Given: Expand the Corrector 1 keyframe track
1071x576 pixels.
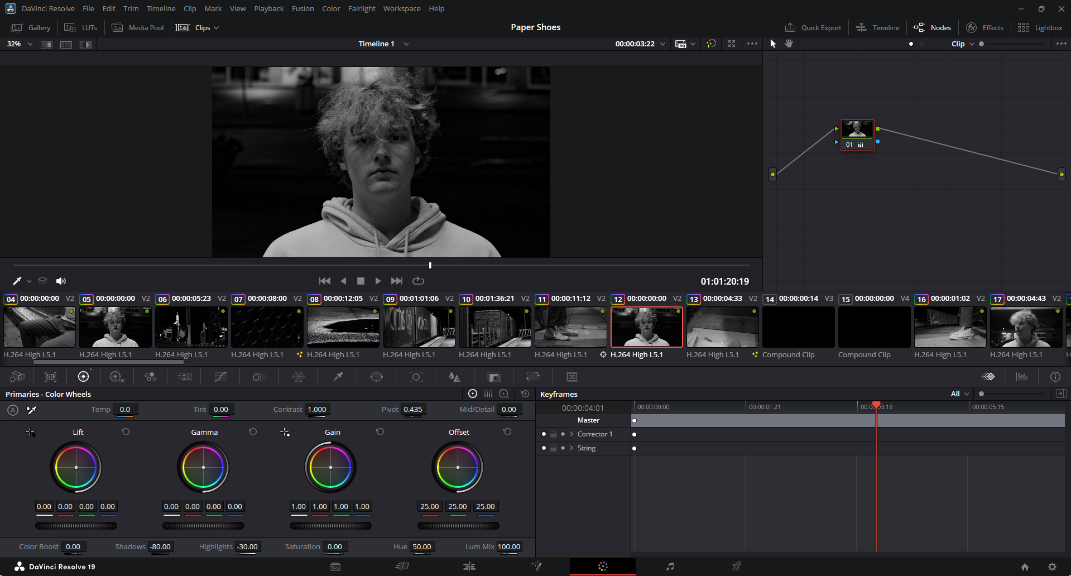Looking at the screenshot, I should point(571,434).
